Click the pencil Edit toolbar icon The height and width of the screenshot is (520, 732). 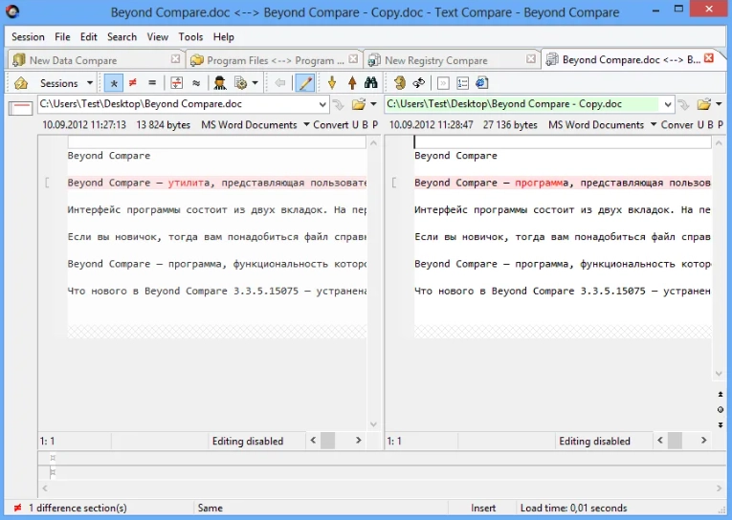point(305,83)
